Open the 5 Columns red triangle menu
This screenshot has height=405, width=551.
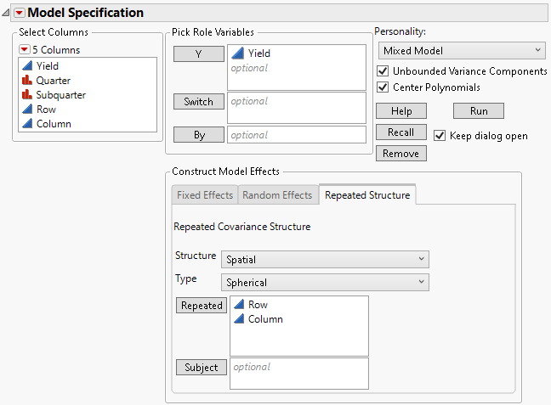[x=24, y=50]
